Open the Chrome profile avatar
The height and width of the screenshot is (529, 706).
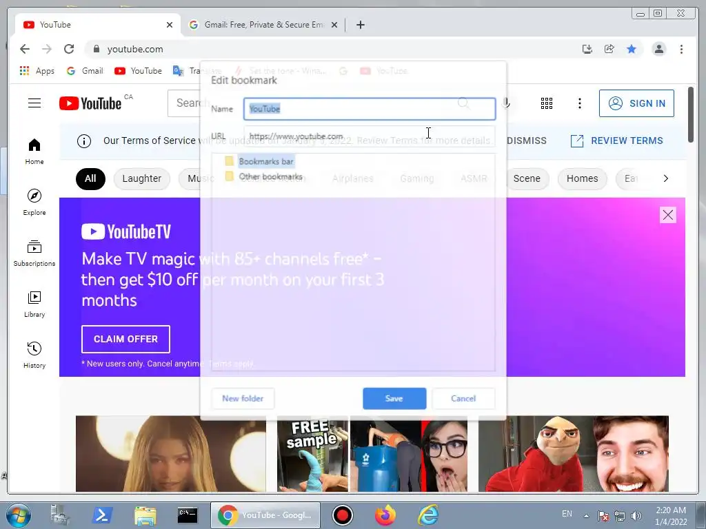coord(658,49)
